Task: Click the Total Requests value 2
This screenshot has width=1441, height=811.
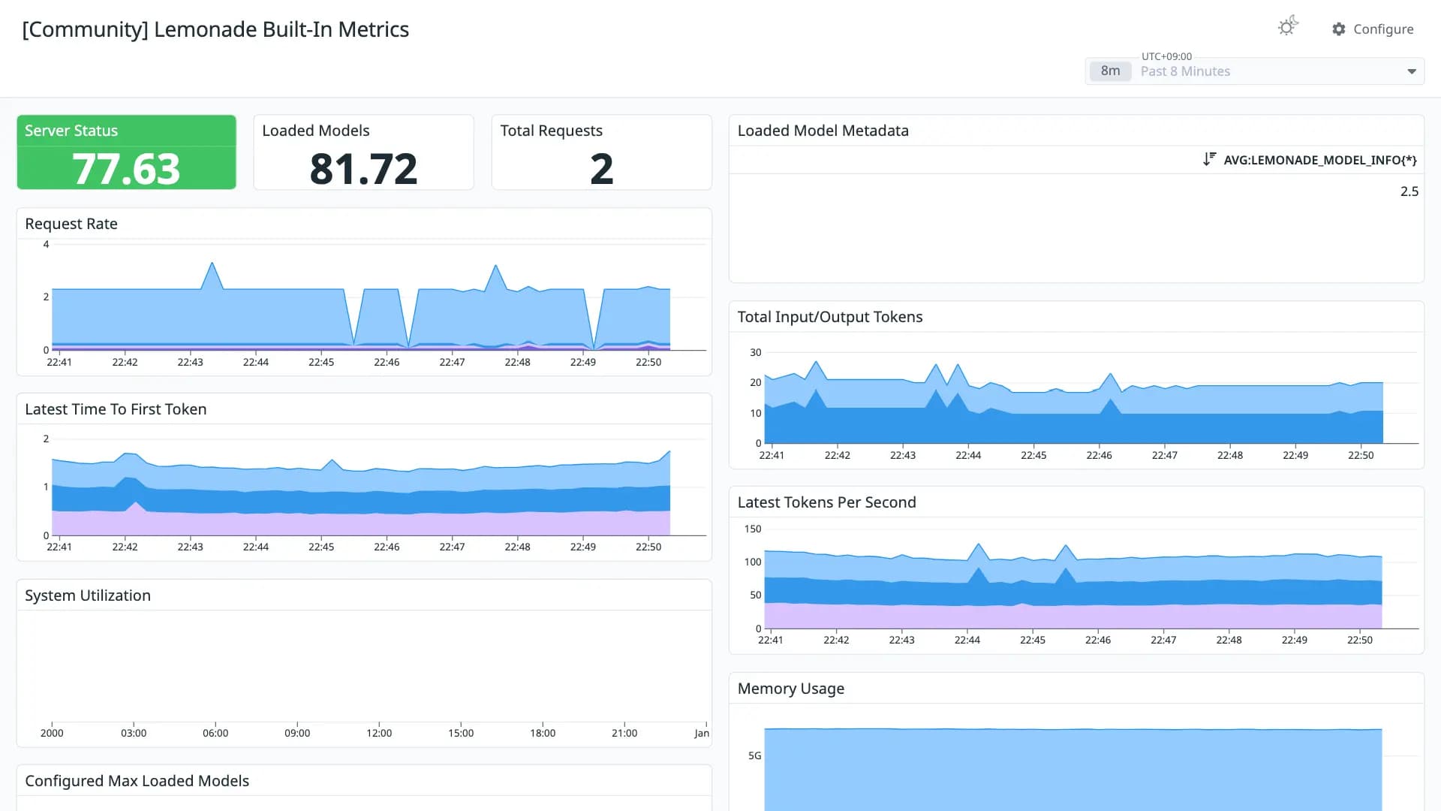Action: click(601, 169)
